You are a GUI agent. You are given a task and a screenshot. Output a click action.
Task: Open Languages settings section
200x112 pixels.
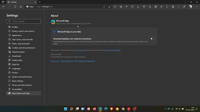24,68
